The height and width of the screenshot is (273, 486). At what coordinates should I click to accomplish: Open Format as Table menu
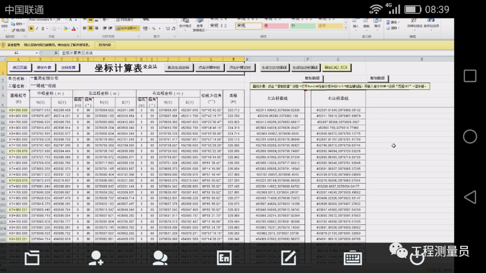(199, 25)
